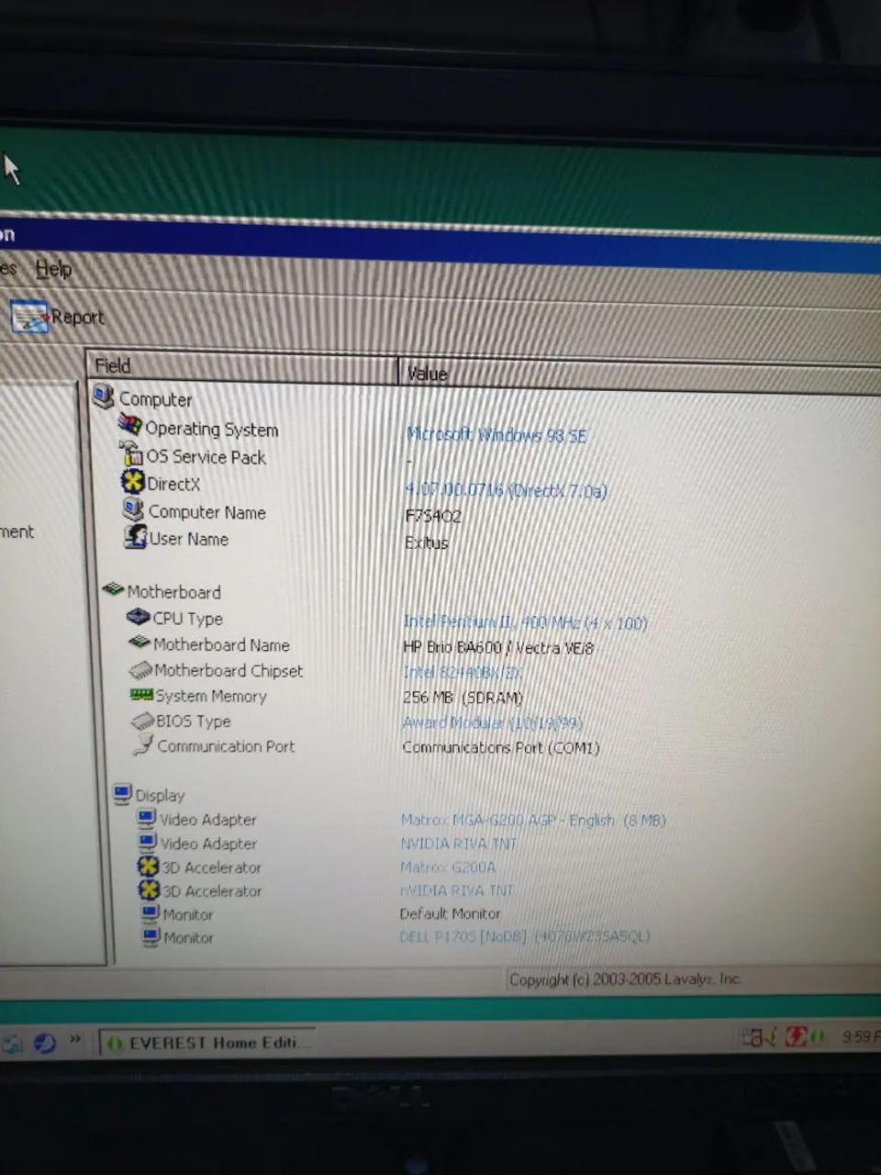The image size is (881, 1175).
Task: Click the Lavalys copyright status bar text
Action: pos(626,979)
